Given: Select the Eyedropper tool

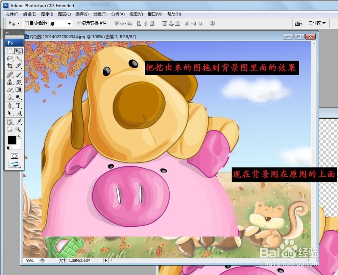Looking at the screenshot, I should pos(18,122).
